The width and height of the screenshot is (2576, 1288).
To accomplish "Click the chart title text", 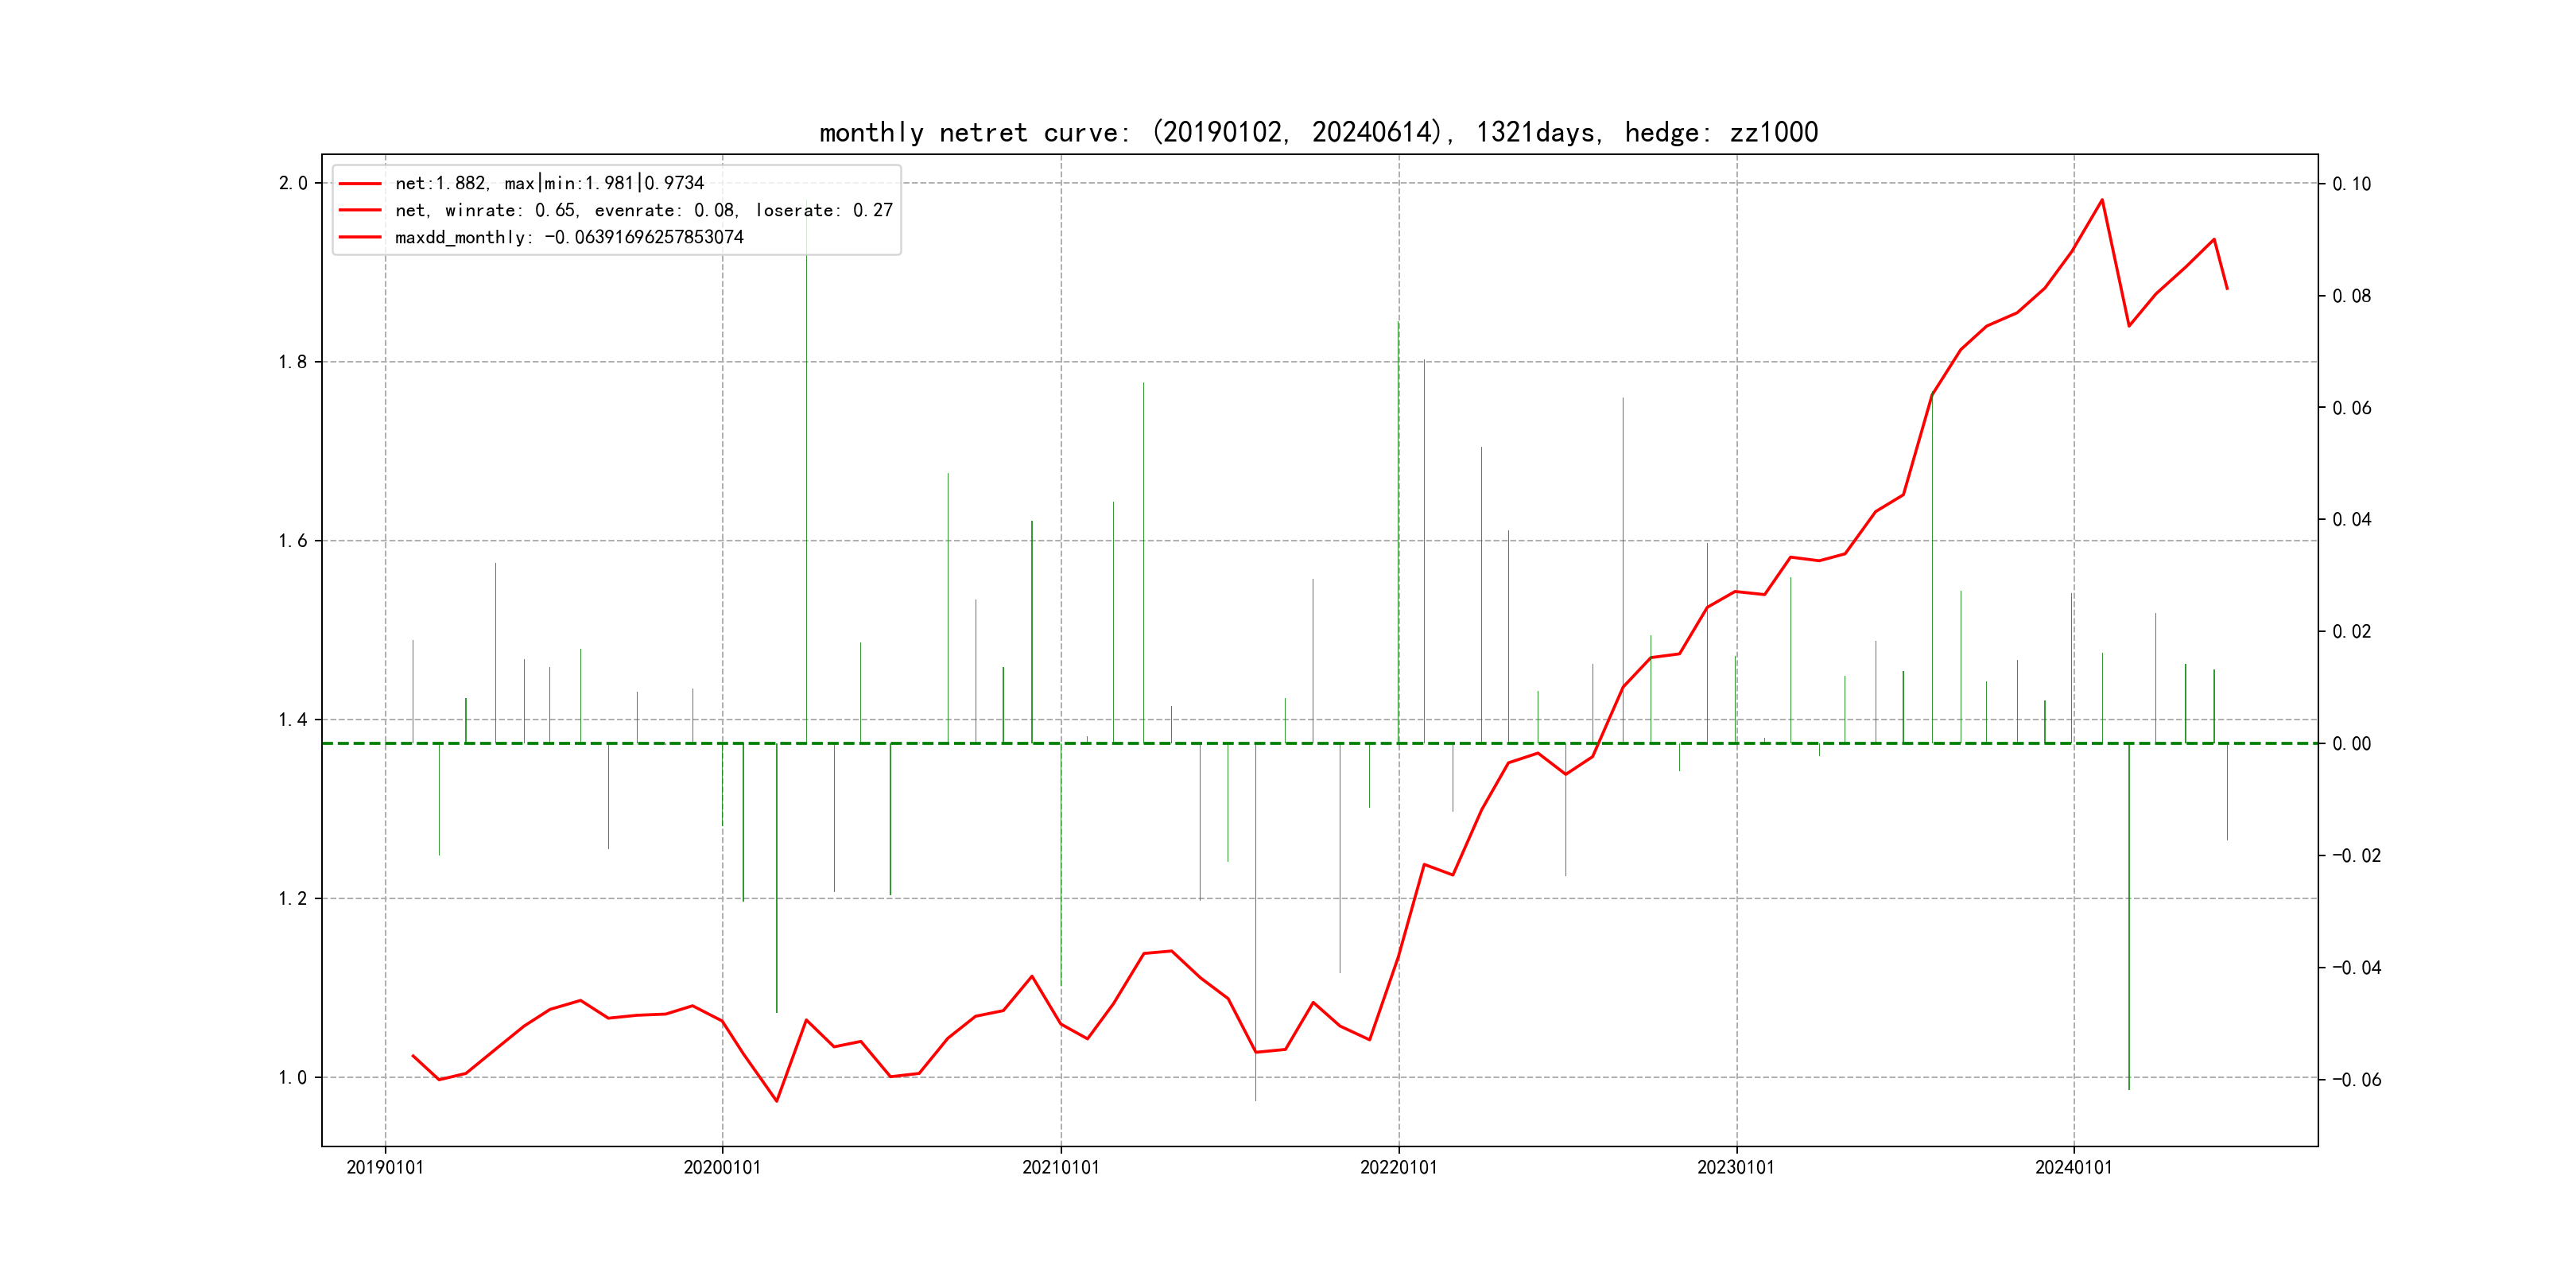I will 1318,132.
